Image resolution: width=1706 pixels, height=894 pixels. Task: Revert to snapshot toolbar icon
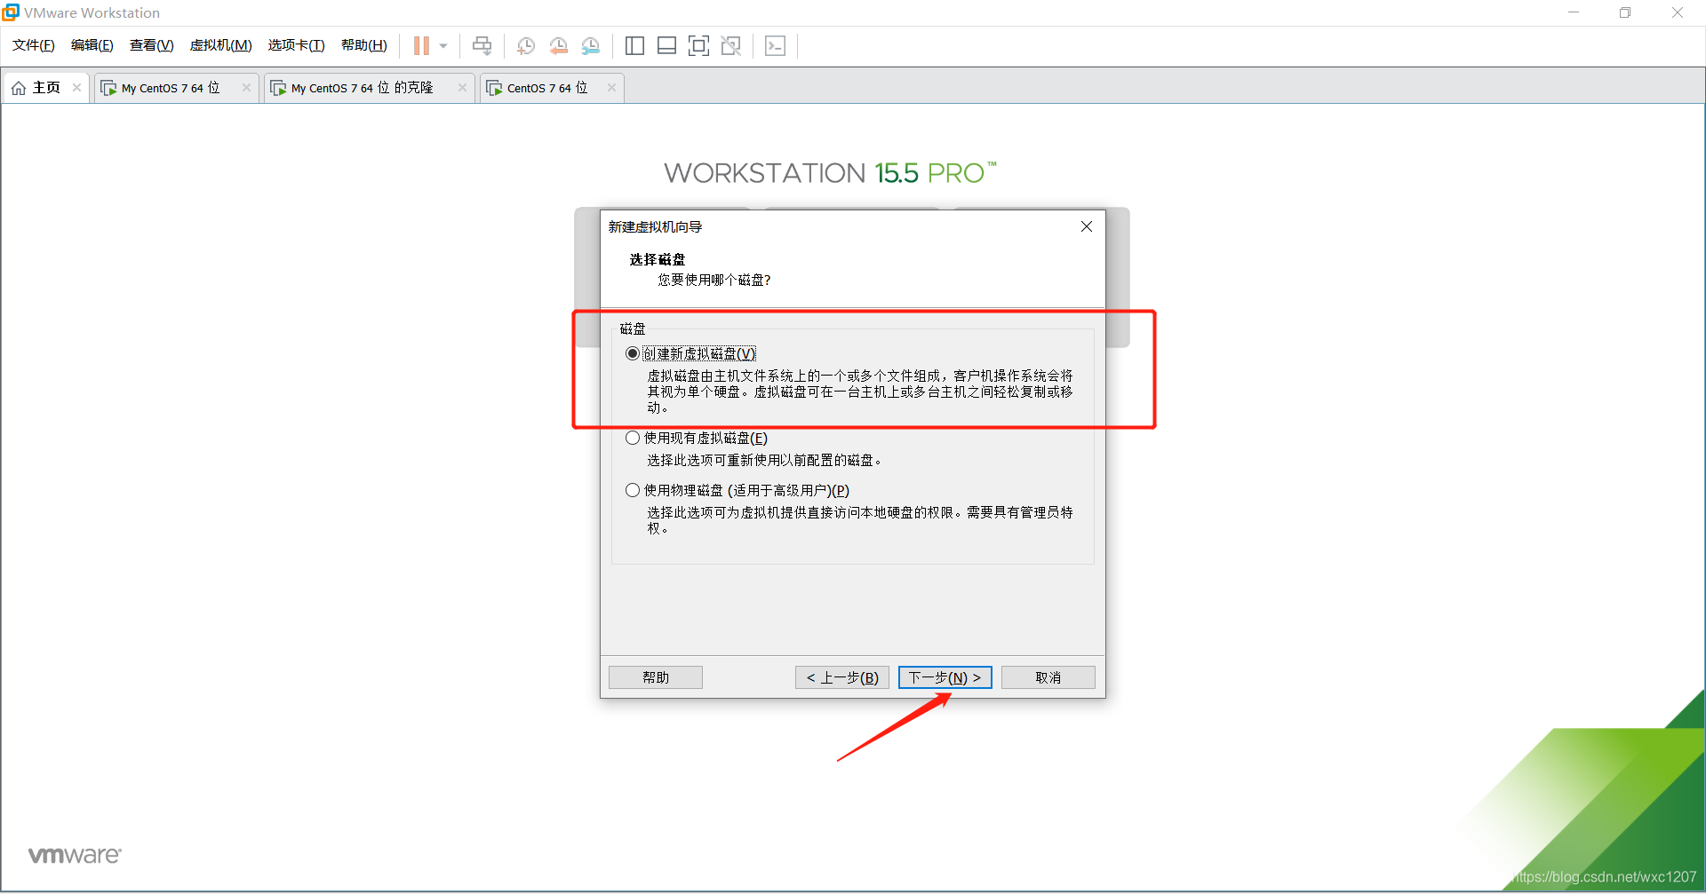coord(559,46)
